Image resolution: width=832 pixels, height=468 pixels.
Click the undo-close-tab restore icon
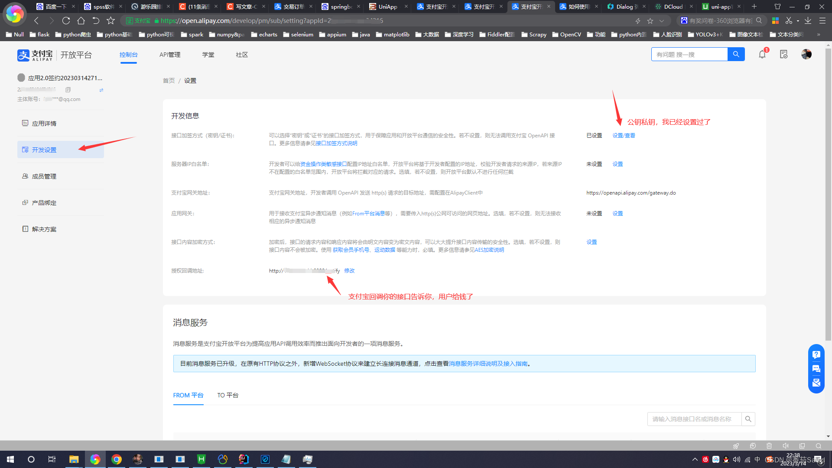coord(96,20)
